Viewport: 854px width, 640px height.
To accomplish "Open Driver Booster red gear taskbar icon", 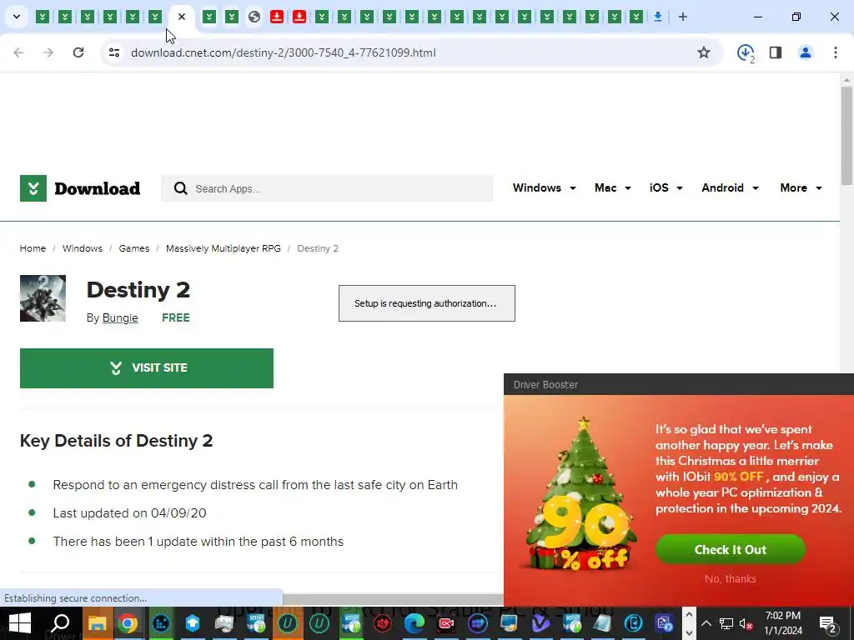I will click(382, 623).
